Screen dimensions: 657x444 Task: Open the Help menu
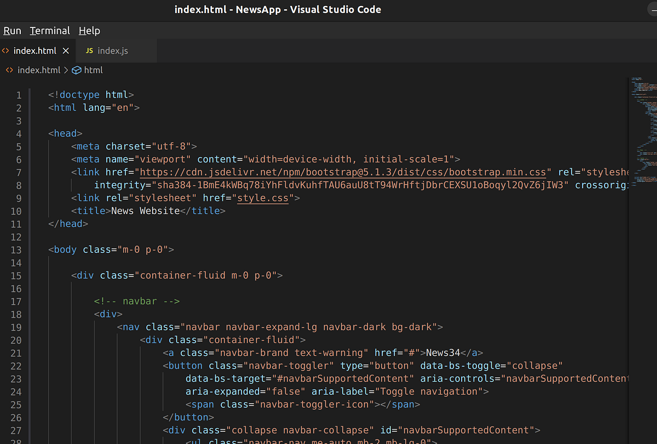click(x=89, y=31)
